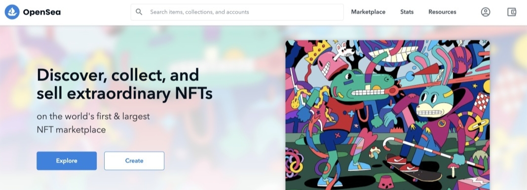527x190 pixels.
Task: Focus the search items and collections field
Action: 237,12
